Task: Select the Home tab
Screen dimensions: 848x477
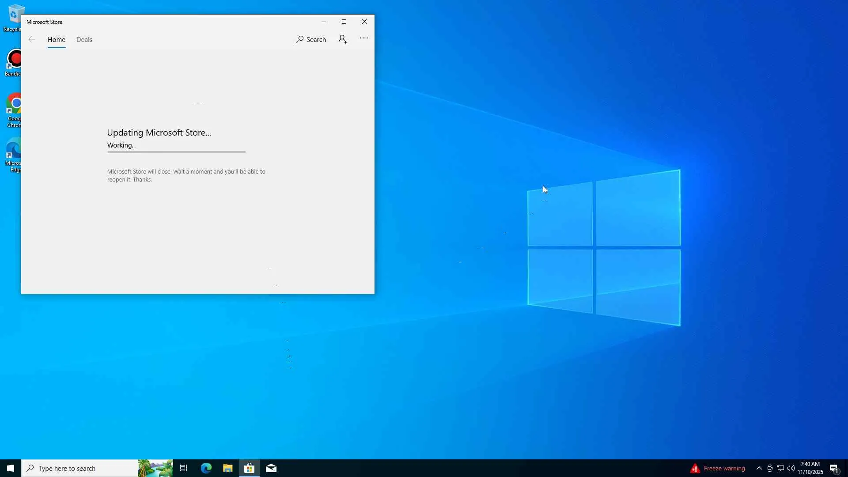Action: [x=57, y=40]
